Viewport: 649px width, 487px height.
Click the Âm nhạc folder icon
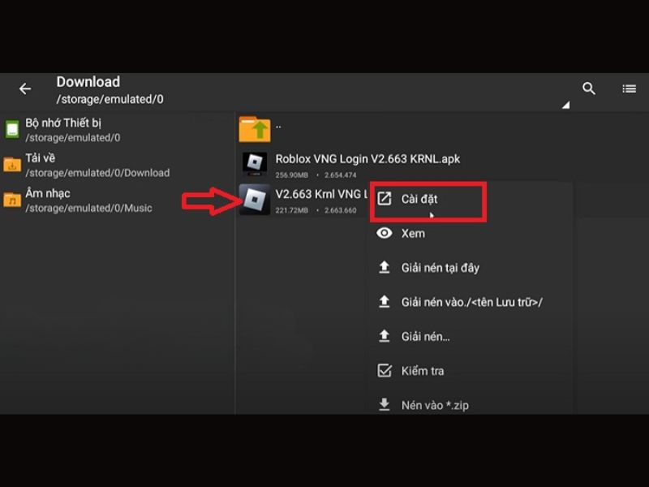tap(12, 200)
